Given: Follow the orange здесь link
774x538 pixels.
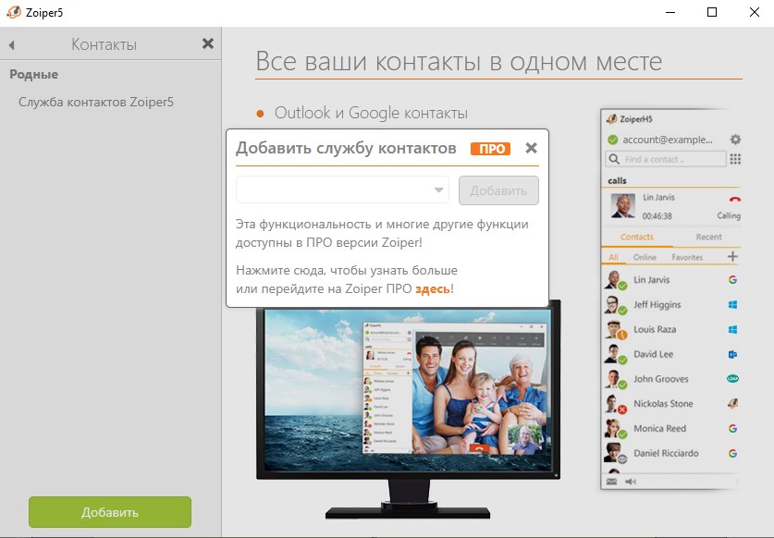Looking at the screenshot, I should click(433, 288).
